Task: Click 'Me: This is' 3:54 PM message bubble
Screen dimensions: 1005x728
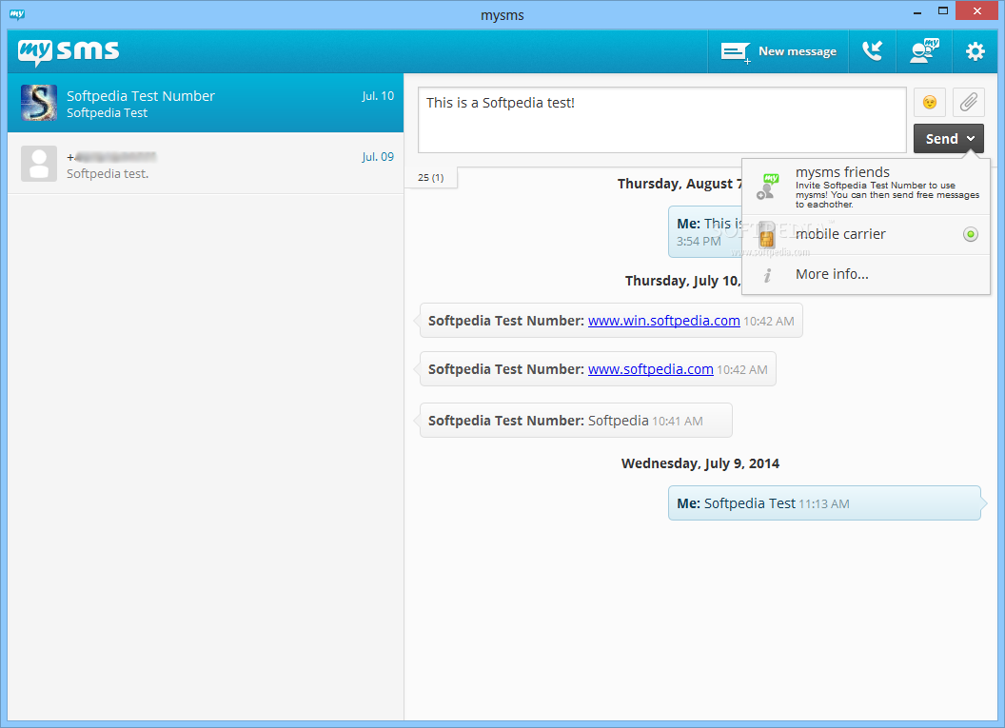Action: (x=705, y=232)
